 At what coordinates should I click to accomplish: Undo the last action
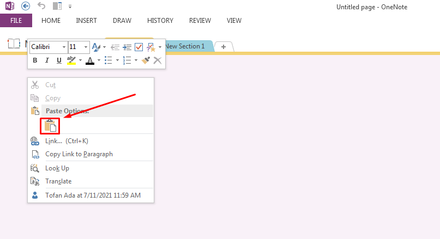[41, 5]
